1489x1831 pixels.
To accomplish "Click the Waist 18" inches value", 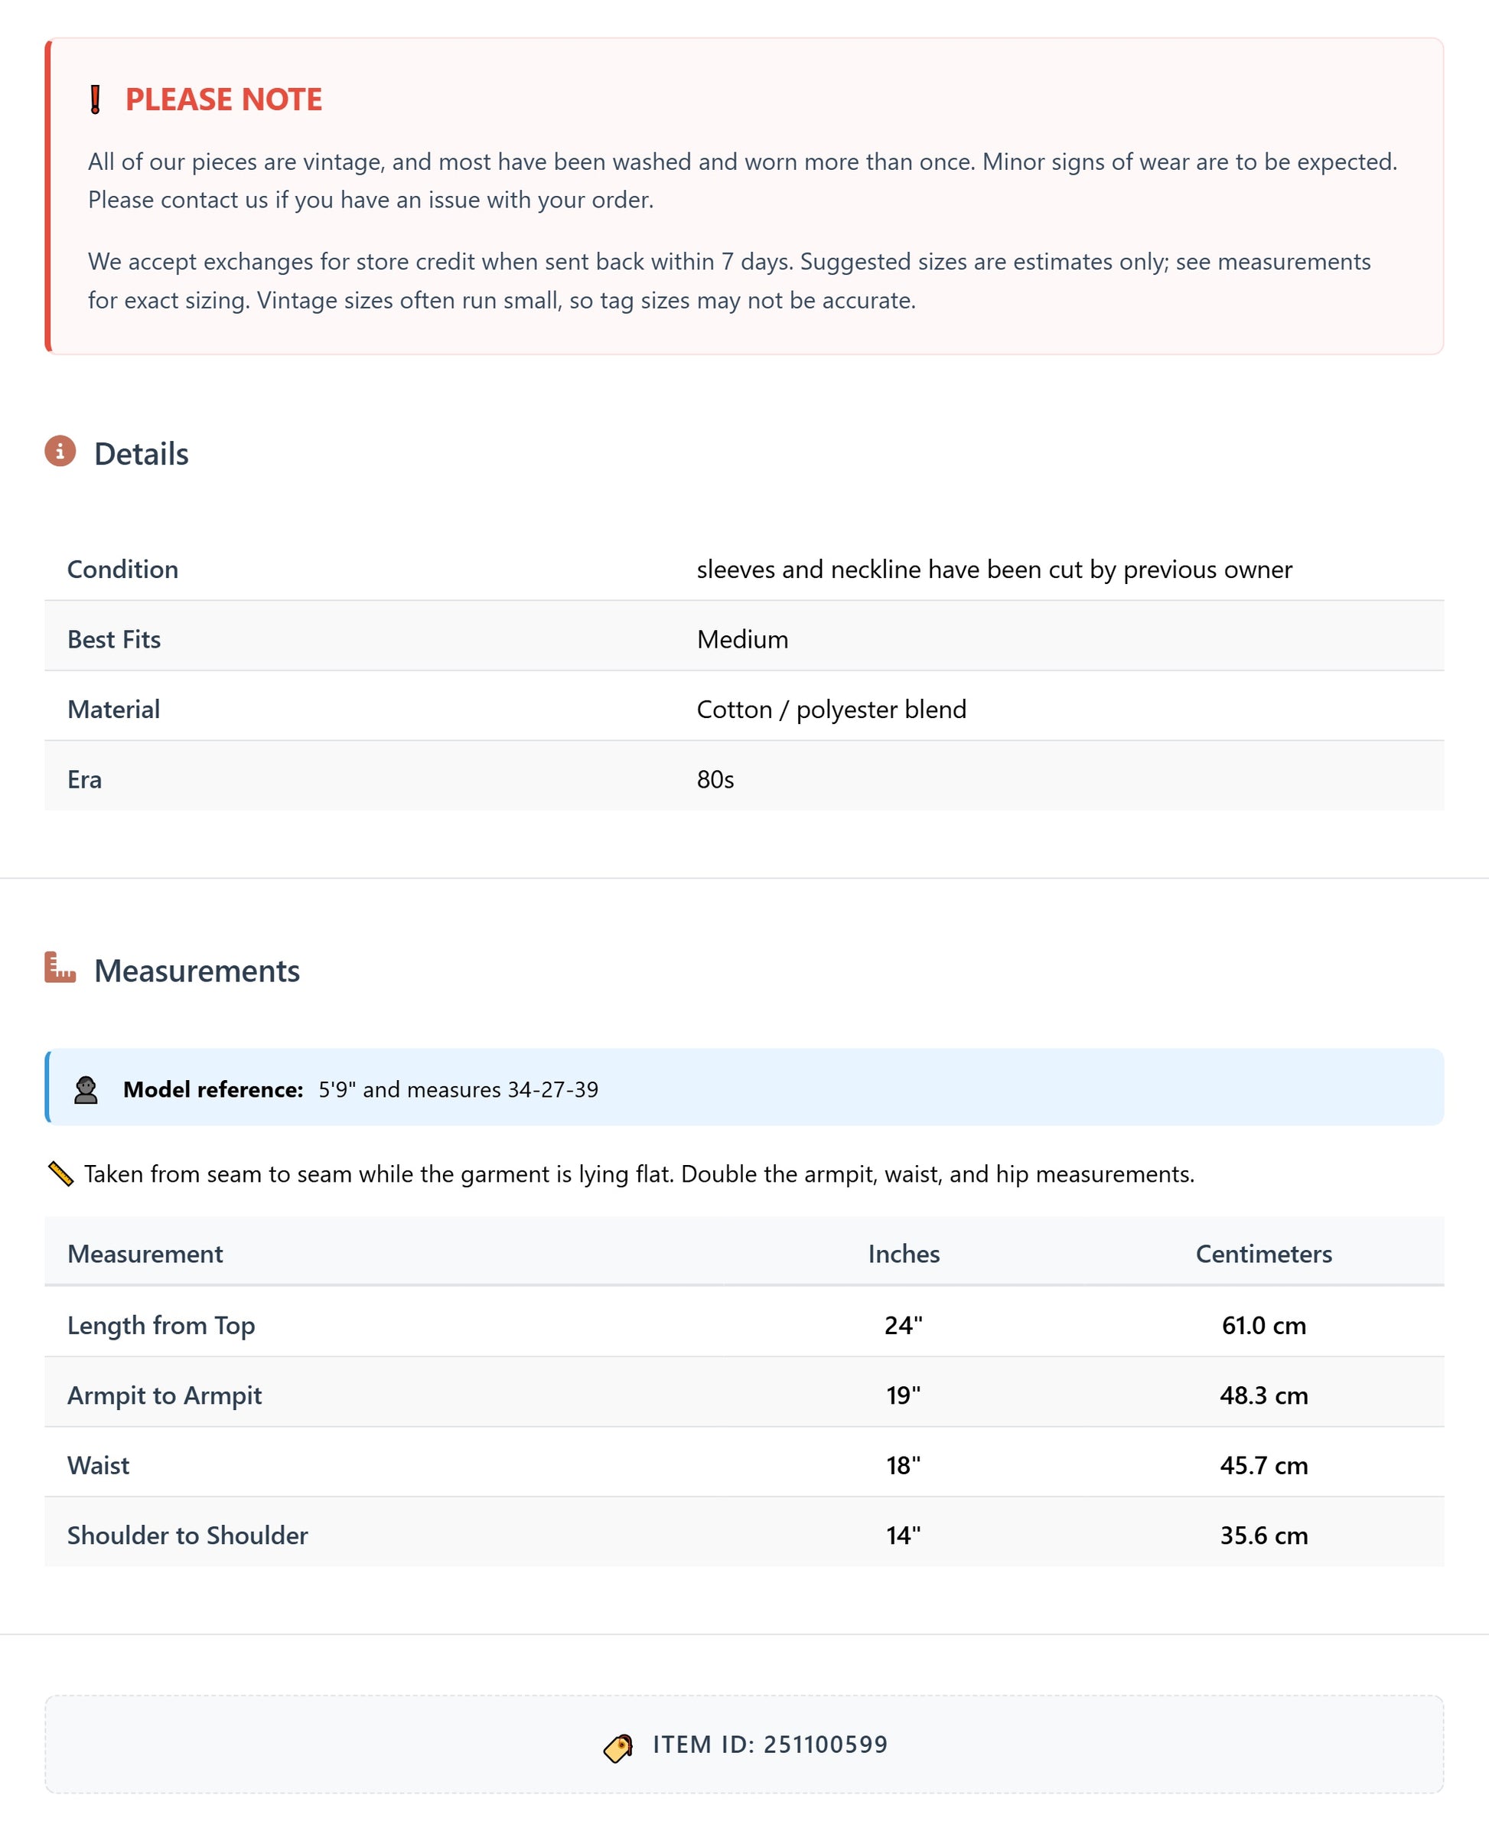I will tap(903, 1464).
